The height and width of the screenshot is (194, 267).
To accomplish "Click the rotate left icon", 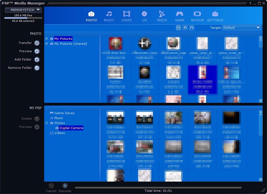I will coord(185,28).
